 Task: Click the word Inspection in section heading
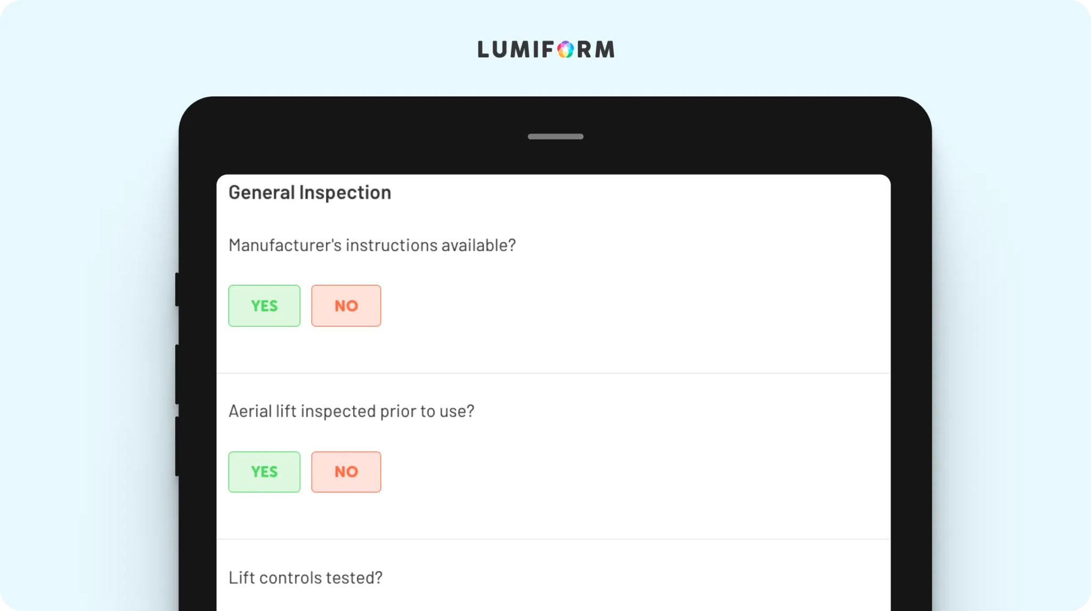[x=345, y=193]
